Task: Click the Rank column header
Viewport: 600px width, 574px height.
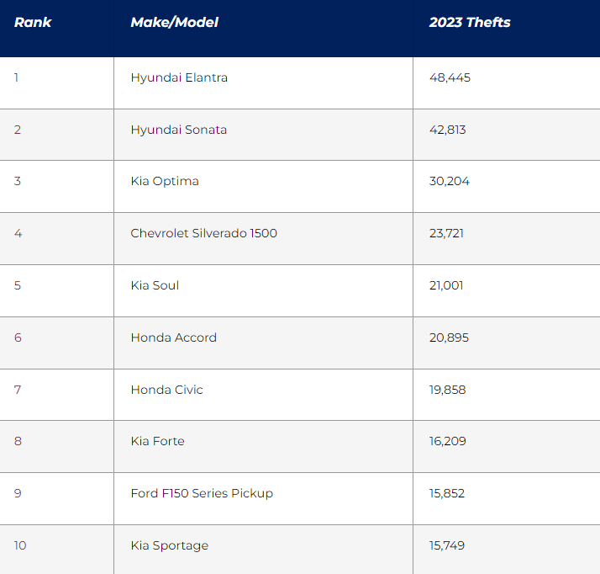Action: click(33, 23)
